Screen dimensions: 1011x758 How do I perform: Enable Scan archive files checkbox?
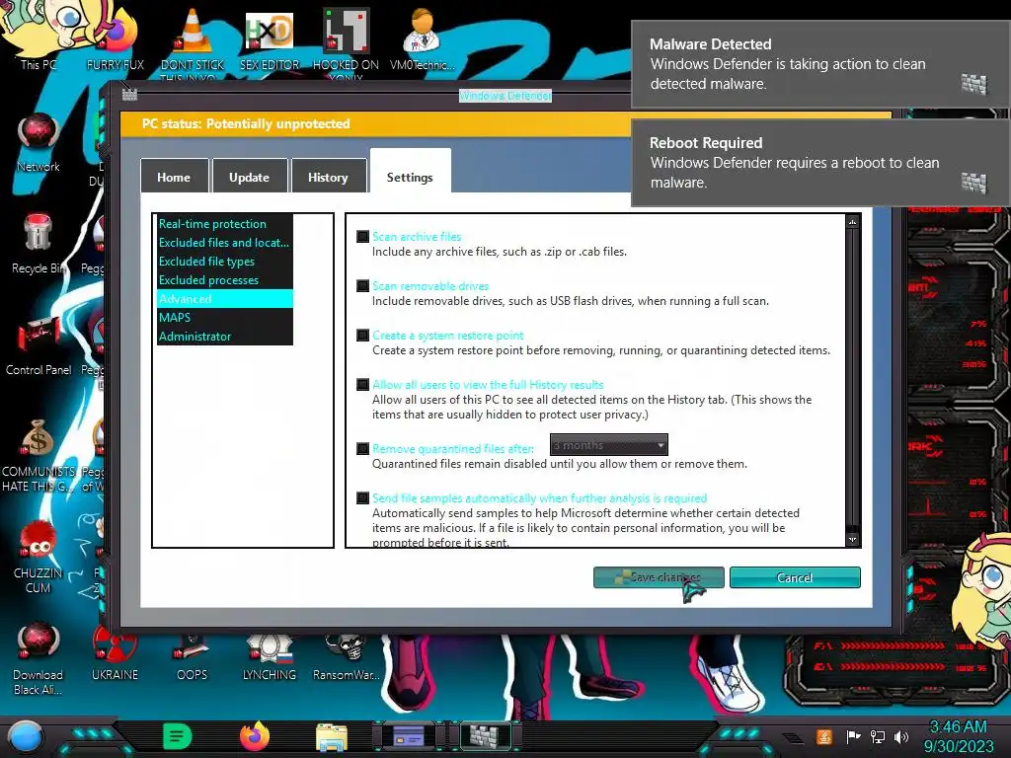point(363,237)
